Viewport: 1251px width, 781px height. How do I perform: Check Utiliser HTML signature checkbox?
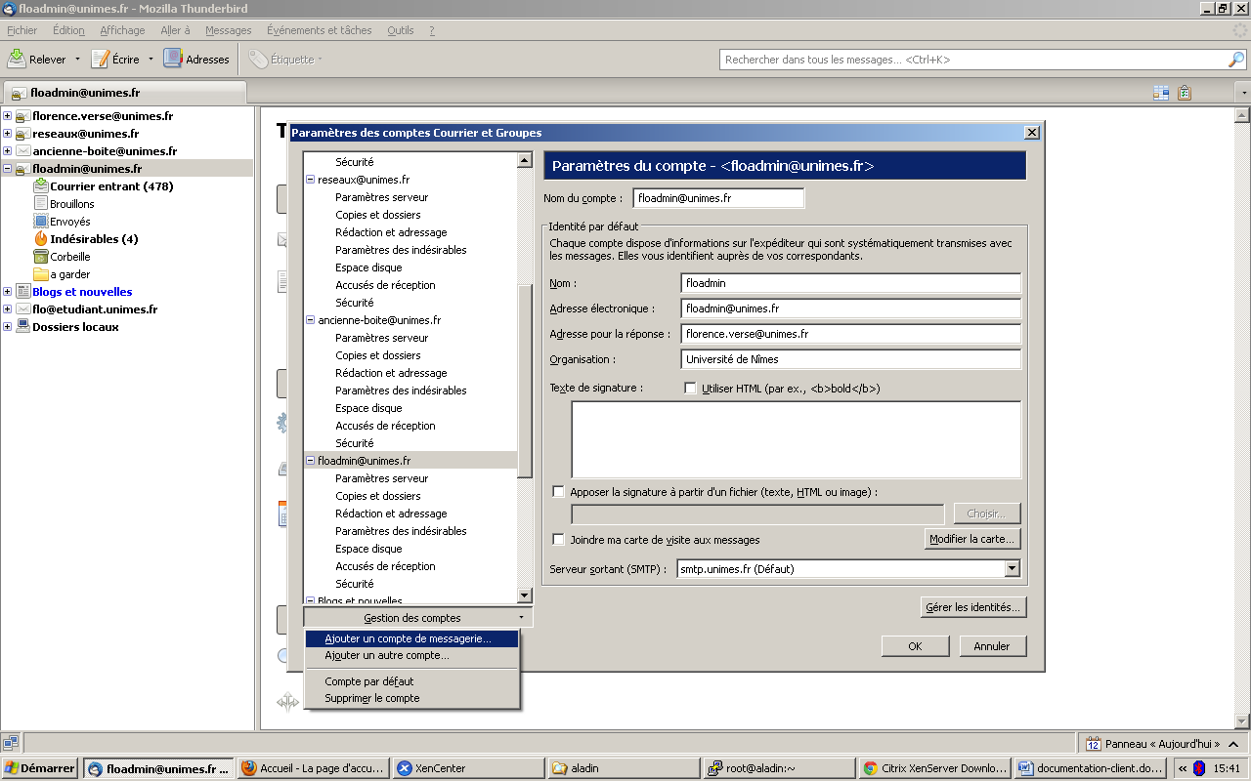(690, 389)
